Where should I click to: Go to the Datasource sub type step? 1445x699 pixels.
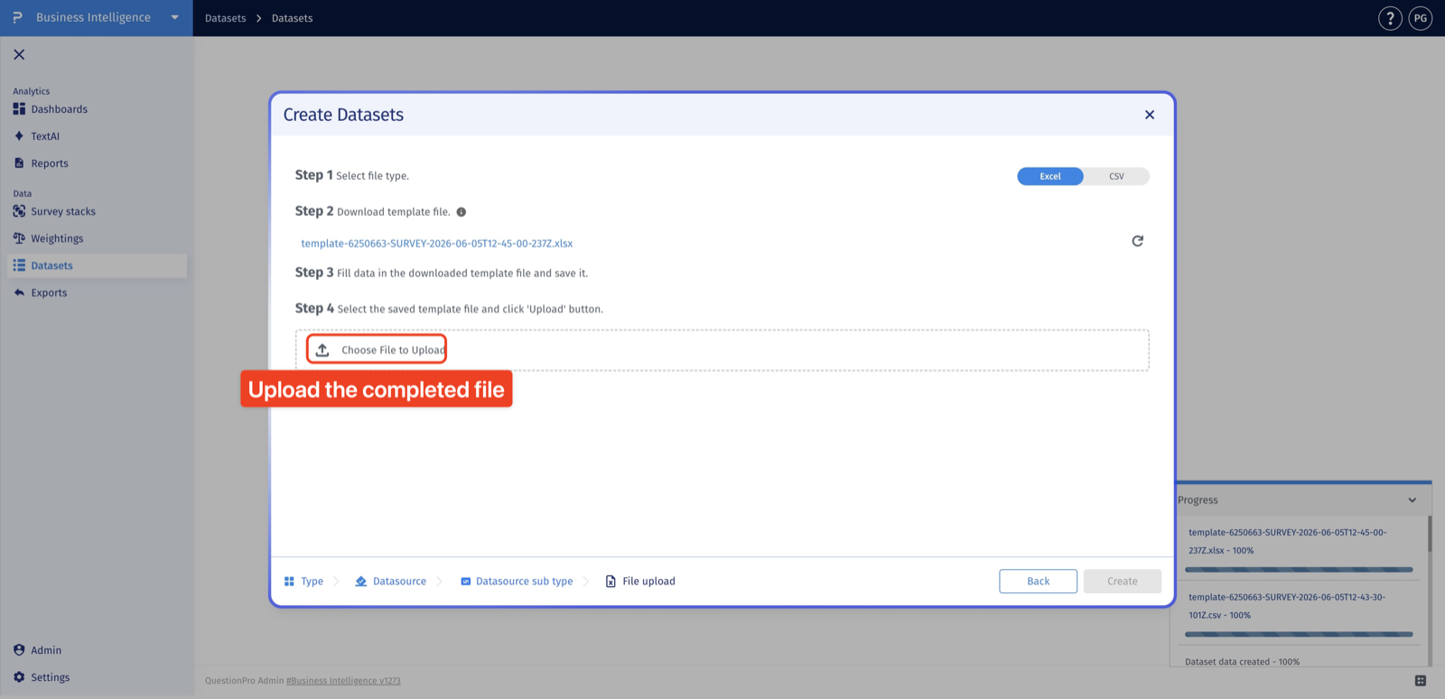coord(517,582)
